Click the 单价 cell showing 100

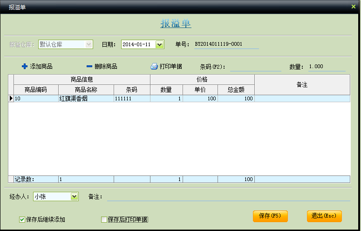pos(200,98)
